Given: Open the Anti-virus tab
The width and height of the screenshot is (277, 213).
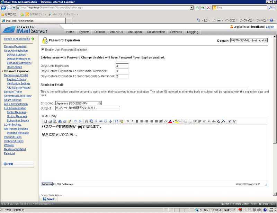Looking at the screenshot, I should pos(116,32).
